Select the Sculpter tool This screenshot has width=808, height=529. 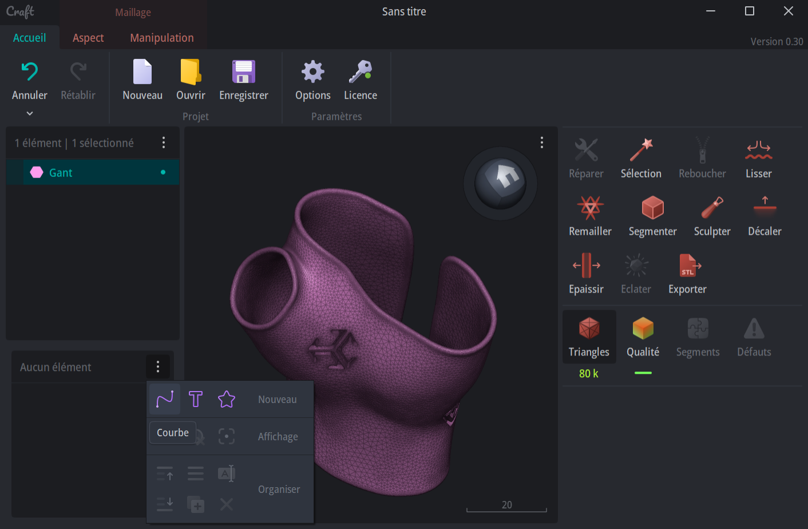click(x=712, y=216)
